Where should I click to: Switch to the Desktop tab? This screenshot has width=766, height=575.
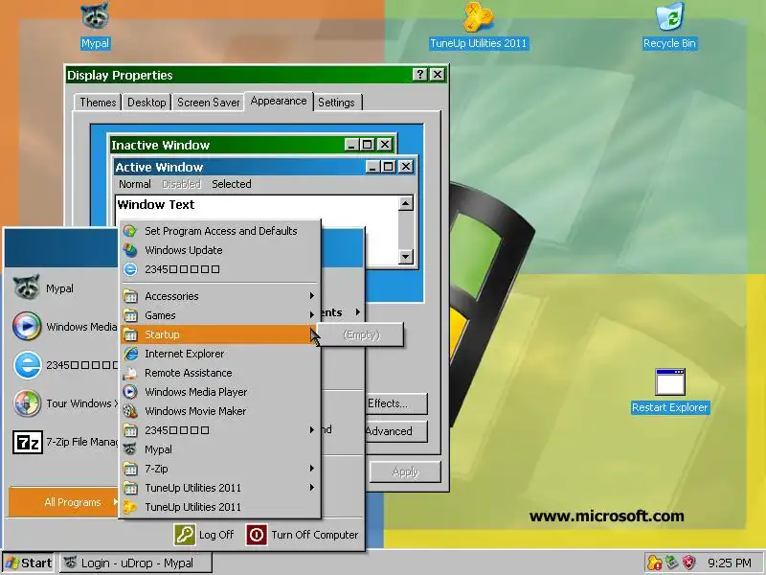pos(146,103)
